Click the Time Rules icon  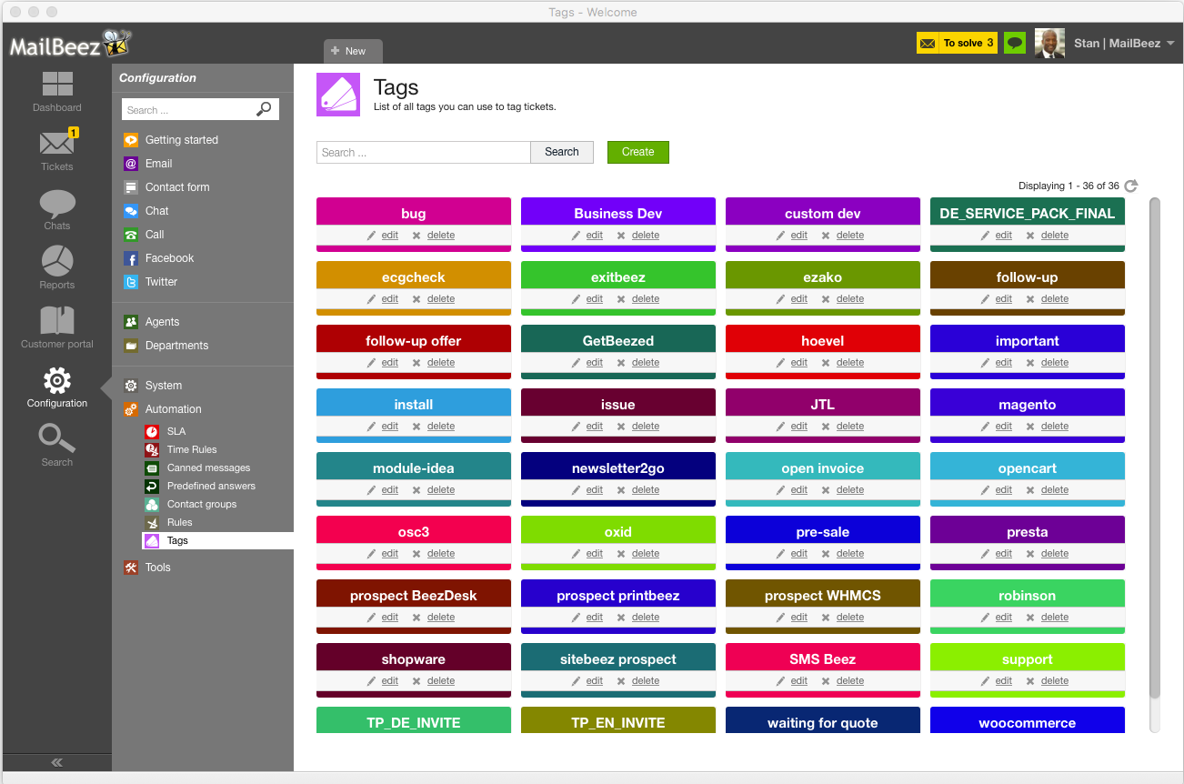[152, 449]
